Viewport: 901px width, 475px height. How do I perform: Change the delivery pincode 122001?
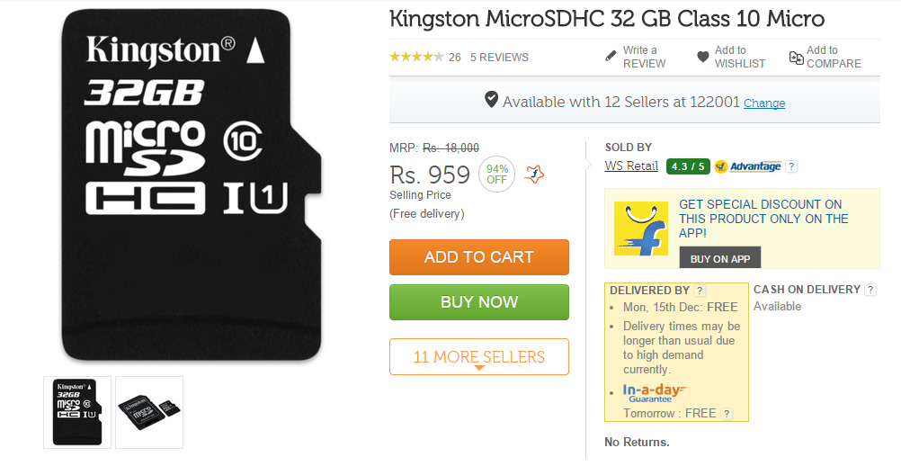coord(764,103)
